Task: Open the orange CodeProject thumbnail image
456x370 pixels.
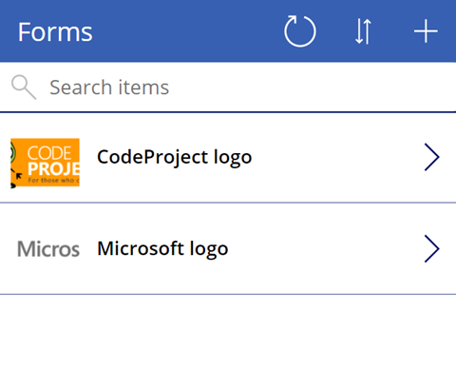Action: click(45, 163)
